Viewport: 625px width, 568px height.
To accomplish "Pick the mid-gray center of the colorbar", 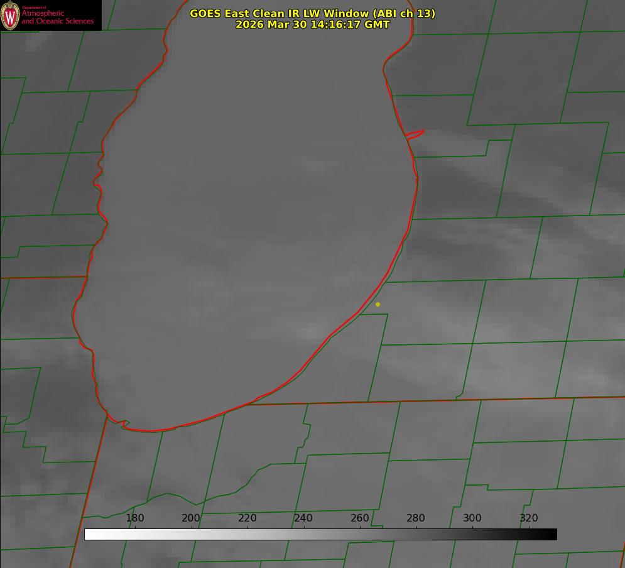I will pos(320,534).
